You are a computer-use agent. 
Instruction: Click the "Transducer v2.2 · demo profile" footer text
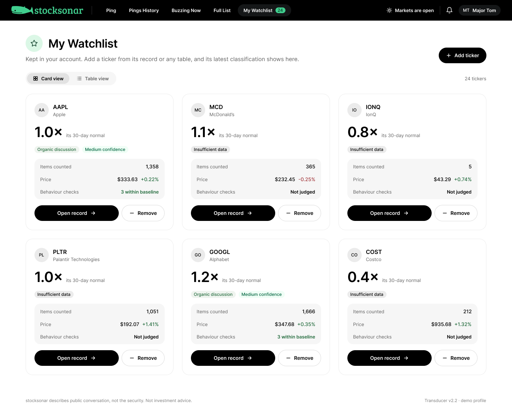pyautogui.click(x=455, y=401)
